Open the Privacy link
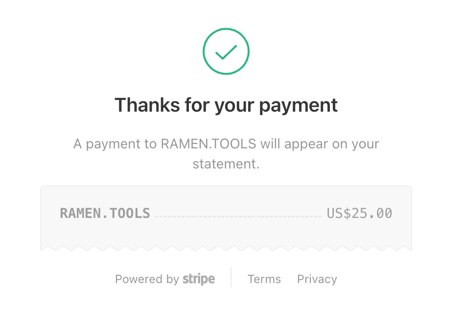465x334 pixels. 317,279
